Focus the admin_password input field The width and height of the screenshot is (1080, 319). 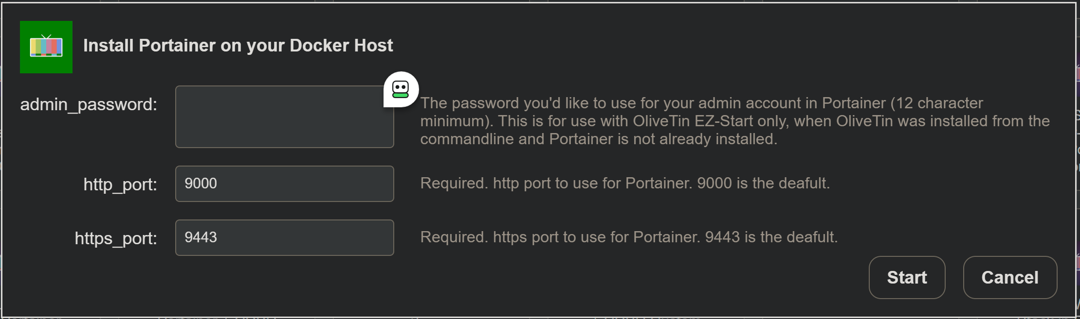[284, 117]
